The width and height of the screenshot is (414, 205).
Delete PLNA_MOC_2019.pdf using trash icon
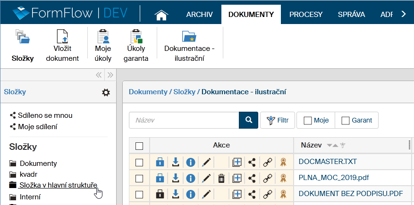tap(221, 178)
